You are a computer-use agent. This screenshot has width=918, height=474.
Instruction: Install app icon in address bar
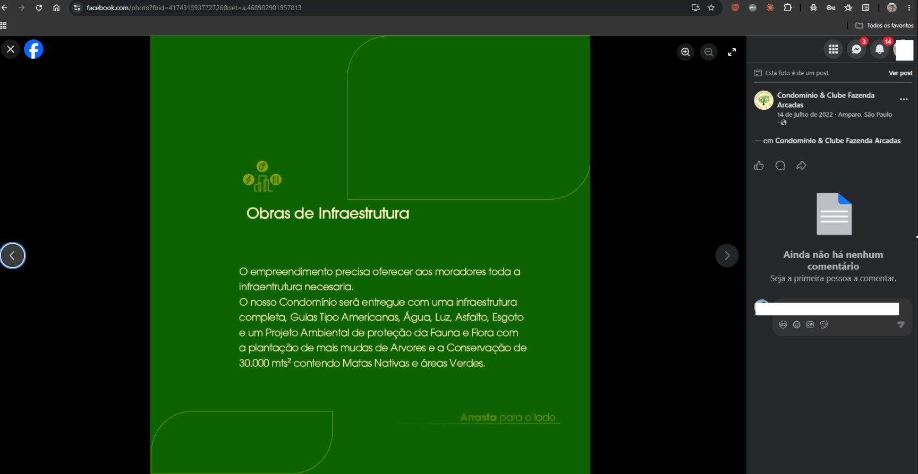pos(695,7)
